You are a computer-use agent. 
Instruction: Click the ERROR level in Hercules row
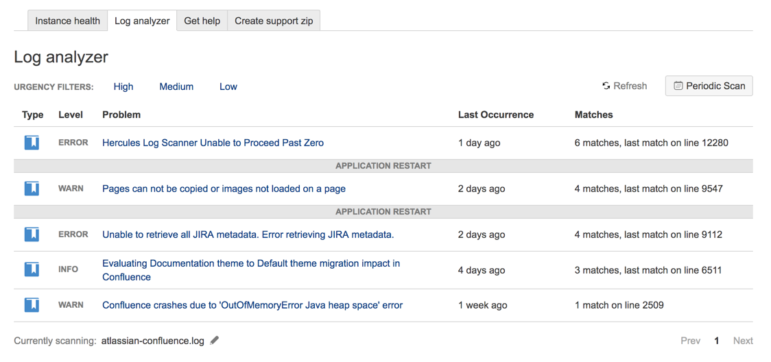pyautogui.click(x=73, y=143)
